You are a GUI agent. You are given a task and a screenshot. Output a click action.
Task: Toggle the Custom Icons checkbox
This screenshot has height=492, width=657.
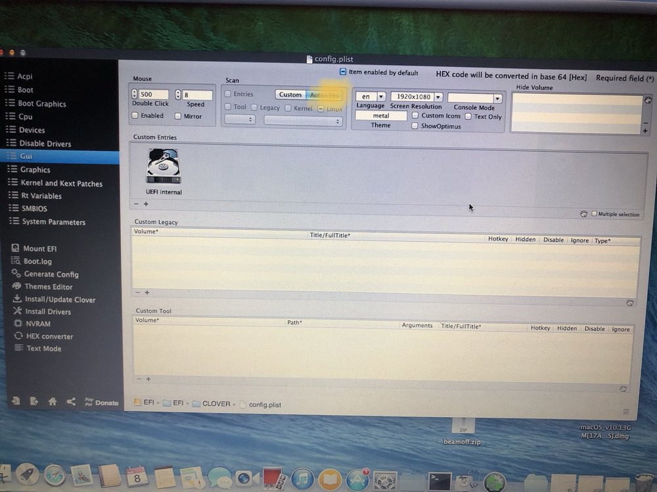pyautogui.click(x=415, y=116)
